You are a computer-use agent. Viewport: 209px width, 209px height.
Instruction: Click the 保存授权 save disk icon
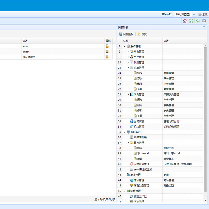point(121,34)
